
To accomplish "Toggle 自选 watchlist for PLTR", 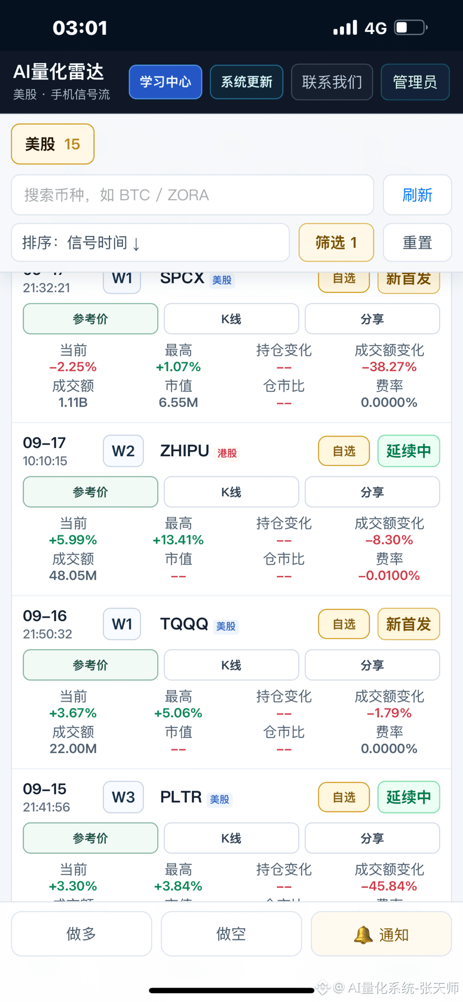I will click(x=344, y=797).
